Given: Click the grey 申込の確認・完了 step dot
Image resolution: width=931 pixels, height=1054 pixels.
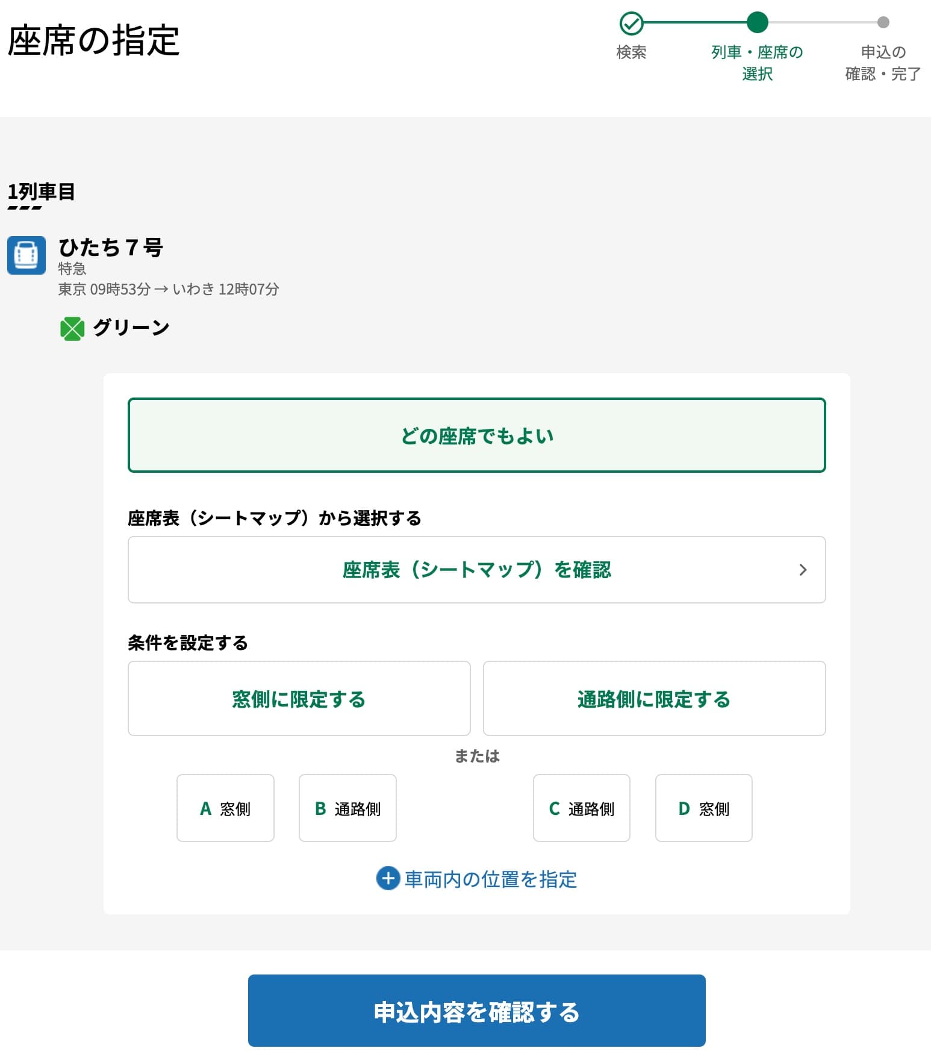Looking at the screenshot, I should [883, 22].
